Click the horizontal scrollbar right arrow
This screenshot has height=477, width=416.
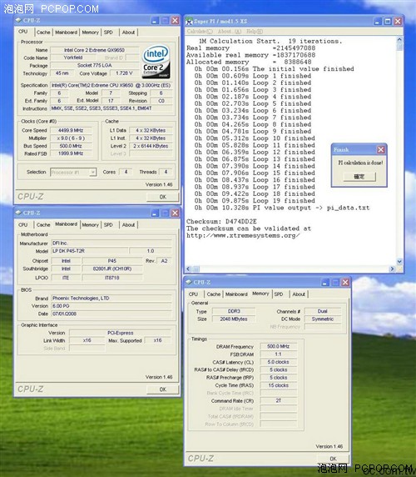coord(392,269)
